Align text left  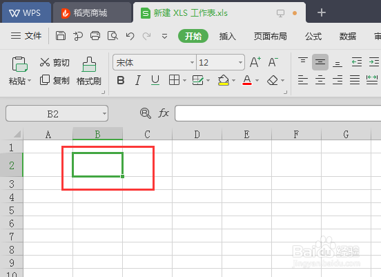(303, 80)
